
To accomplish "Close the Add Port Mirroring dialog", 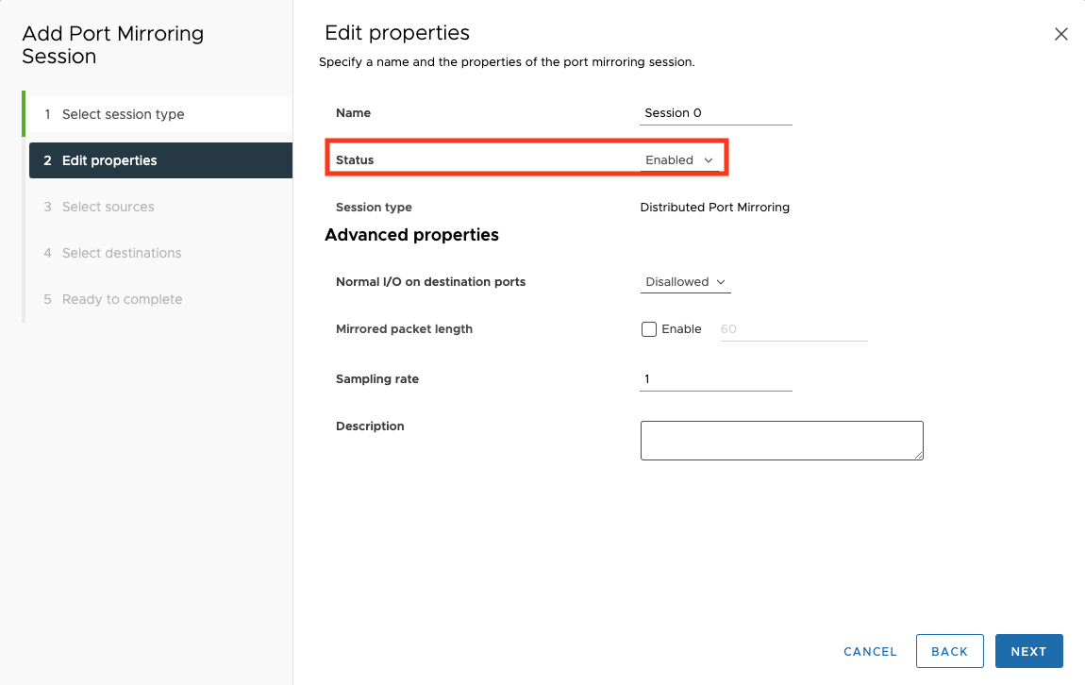I will tap(1060, 35).
